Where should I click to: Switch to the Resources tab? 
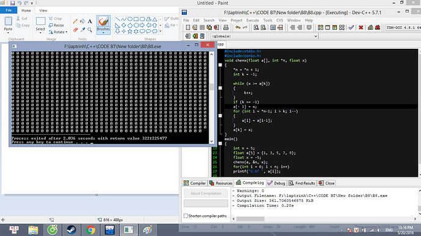tap(221, 183)
